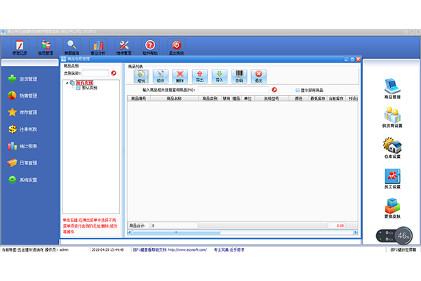Open the wrench maintenance management icon
Image resolution: width=421 pixels, height=281 pixels.
point(124,47)
